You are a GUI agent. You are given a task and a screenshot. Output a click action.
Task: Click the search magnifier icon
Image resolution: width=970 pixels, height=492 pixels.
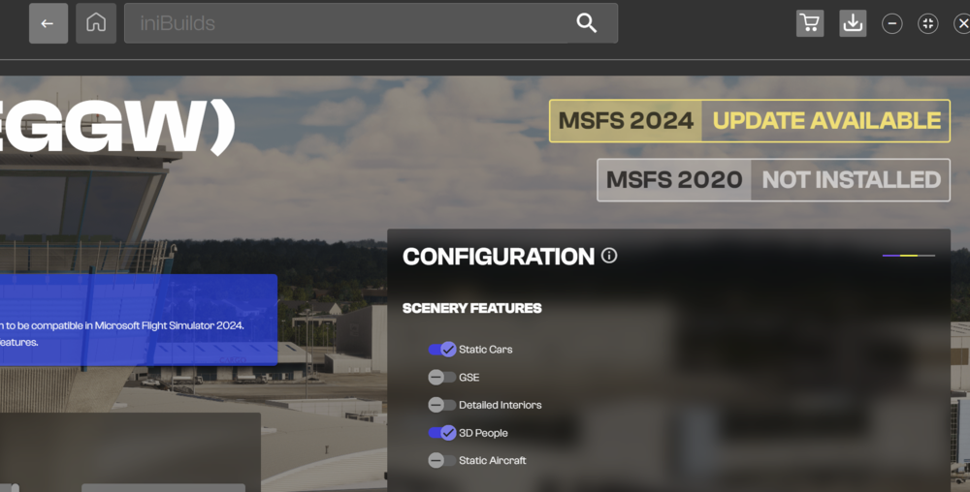tap(587, 23)
